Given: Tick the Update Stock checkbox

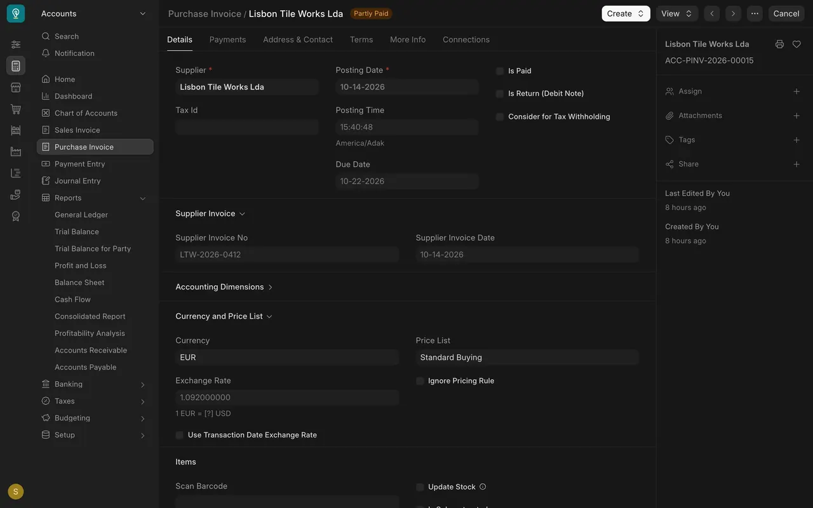Looking at the screenshot, I should coord(420,487).
